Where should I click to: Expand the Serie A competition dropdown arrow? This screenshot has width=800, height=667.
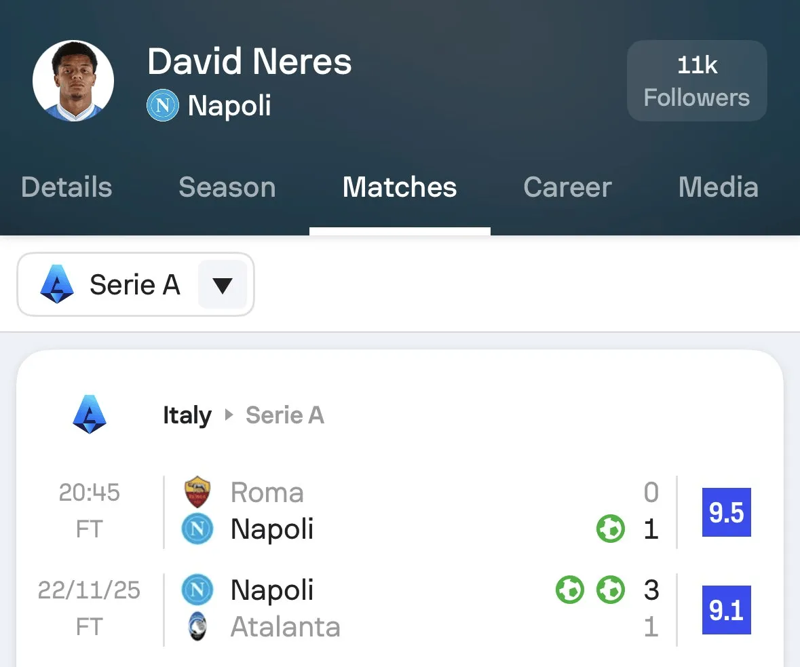pos(223,285)
